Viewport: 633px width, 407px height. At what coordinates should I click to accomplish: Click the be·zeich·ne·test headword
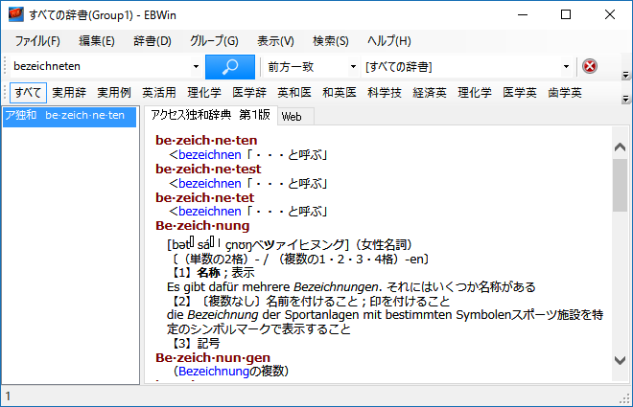[208, 169]
